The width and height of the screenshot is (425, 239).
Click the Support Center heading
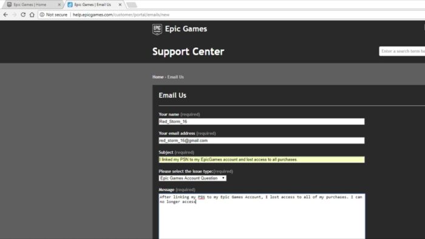coord(188,52)
